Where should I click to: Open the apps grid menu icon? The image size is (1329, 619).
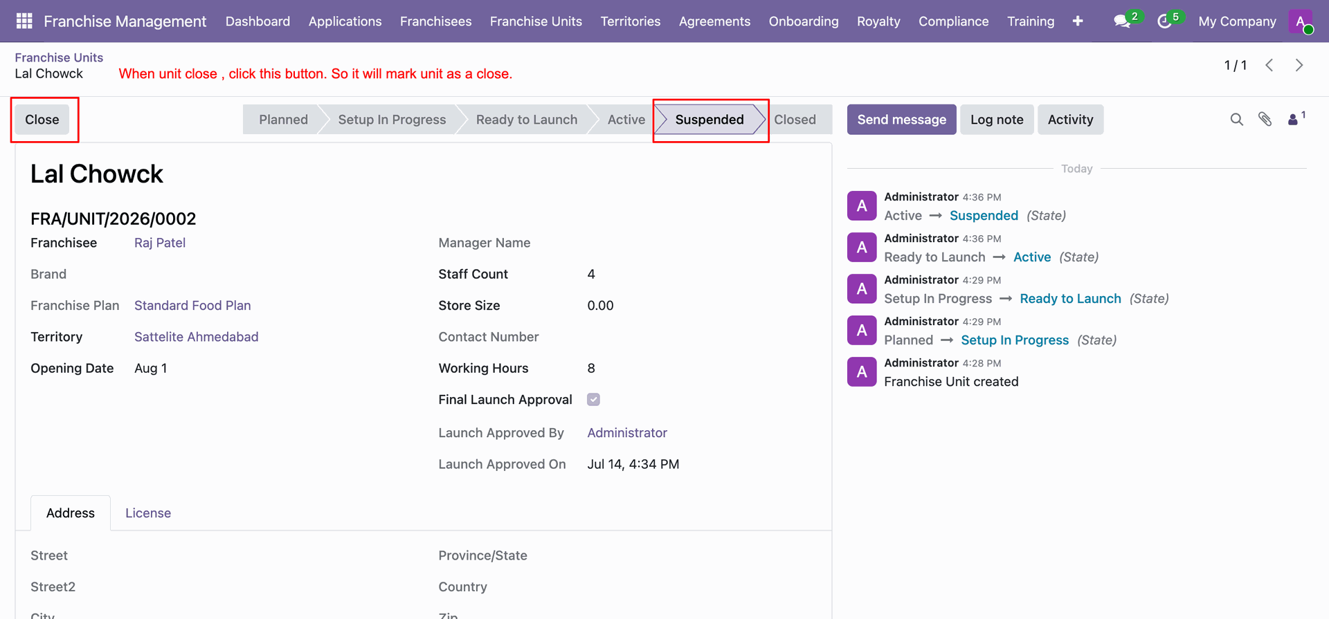[x=24, y=21]
